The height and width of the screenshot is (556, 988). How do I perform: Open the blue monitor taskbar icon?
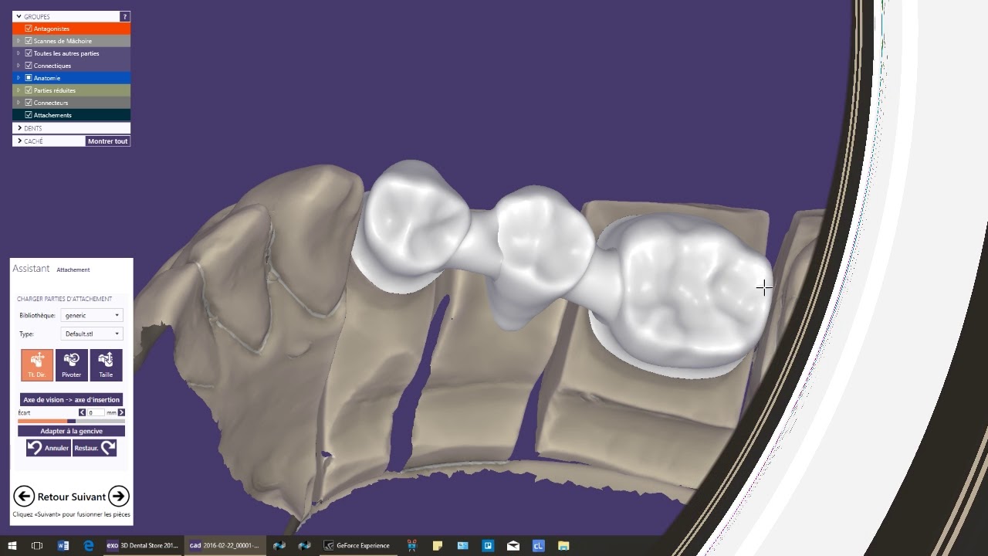(x=463, y=545)
